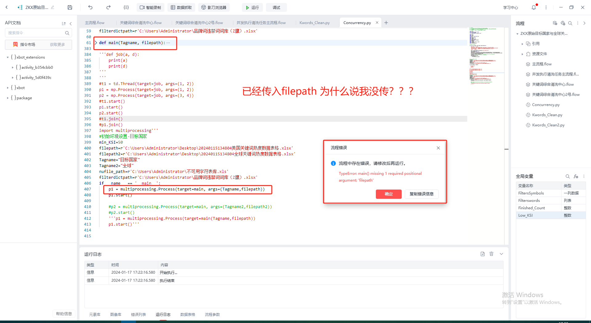Image resolution: width=591 pixels, height=323 pixels.
Task: Click the undo arrow icon
Action: point(90,7)
